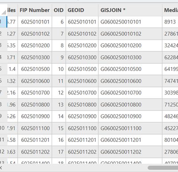
Task: Click GEOID cell 6025010500
Action: tap(82, 69)
